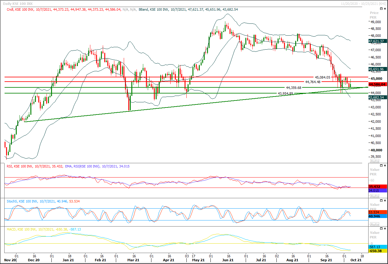Click the 44,586.04 last price tag
388x264 pixels.
377,84
